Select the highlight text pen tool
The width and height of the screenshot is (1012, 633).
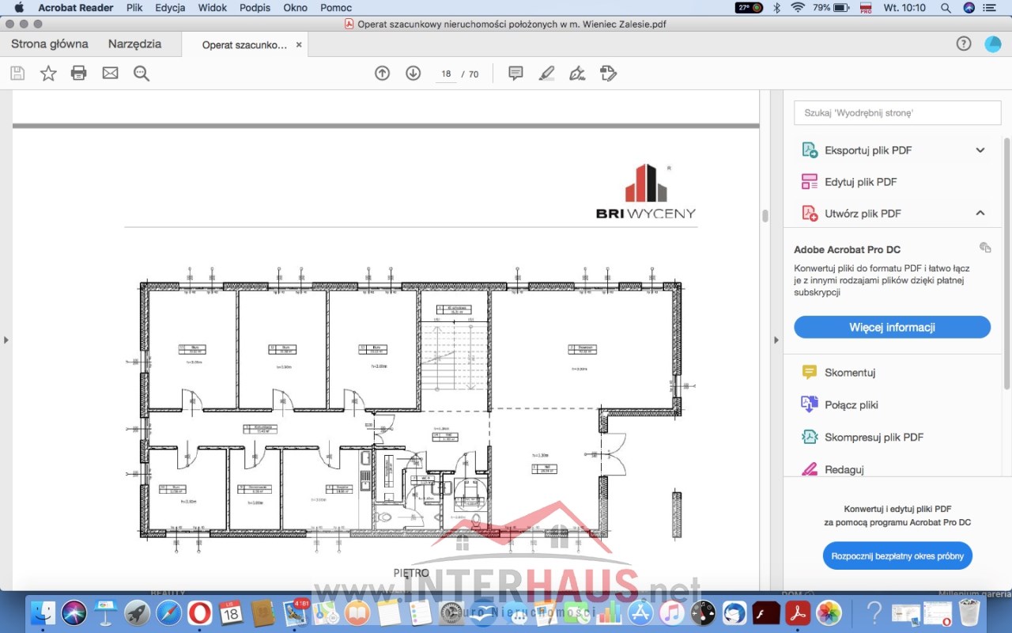[x=546, y=74]
